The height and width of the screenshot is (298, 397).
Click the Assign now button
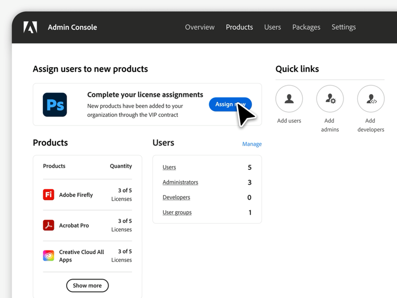(x=230, y=104)
